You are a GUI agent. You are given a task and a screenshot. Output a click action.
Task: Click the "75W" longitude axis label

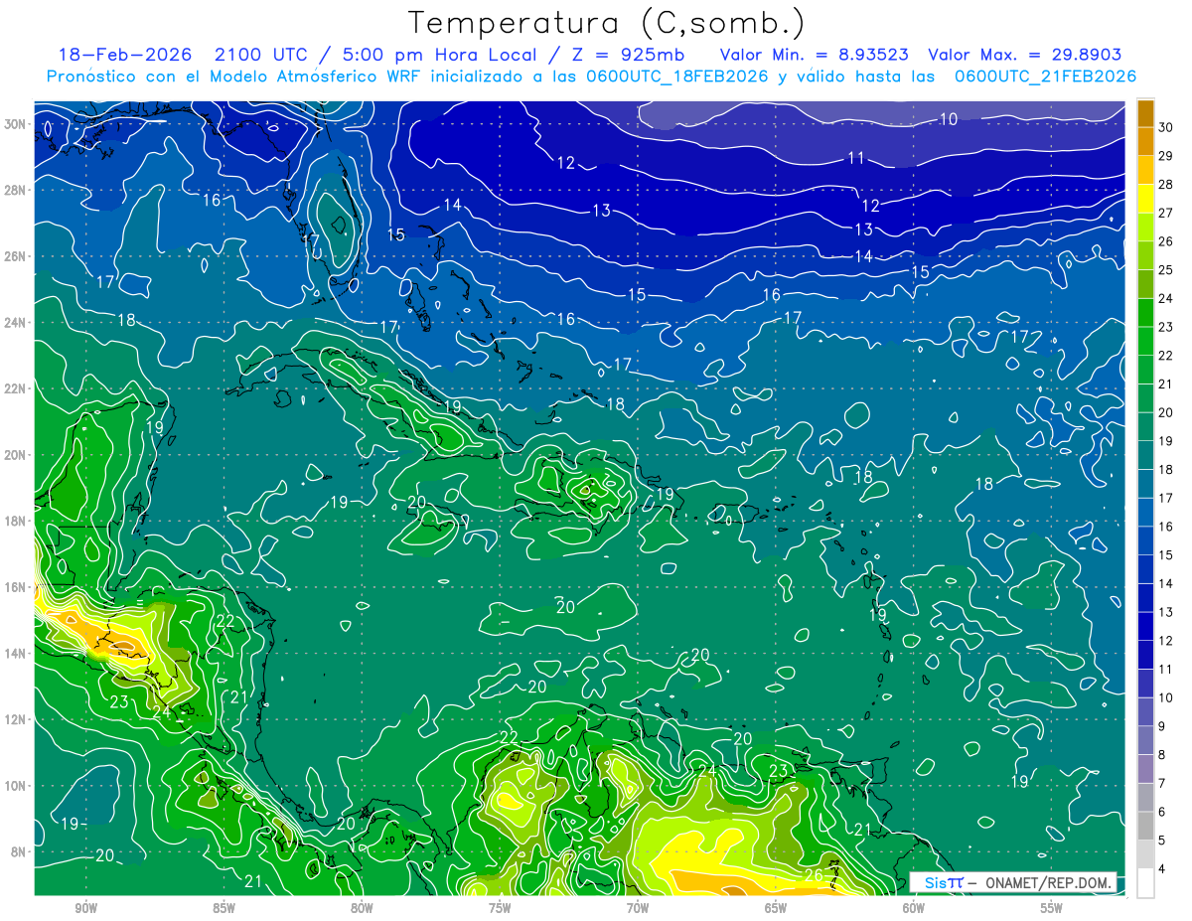pos(500,908)
